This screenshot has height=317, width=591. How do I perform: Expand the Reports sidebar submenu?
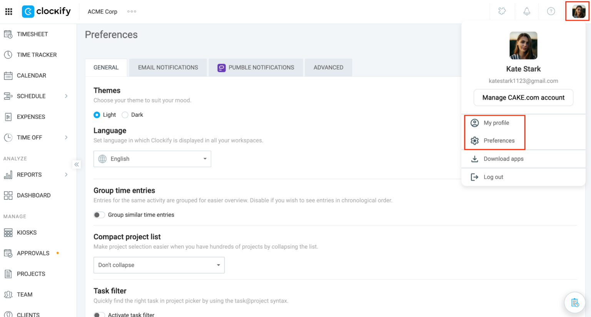click(x=66, y=175)
